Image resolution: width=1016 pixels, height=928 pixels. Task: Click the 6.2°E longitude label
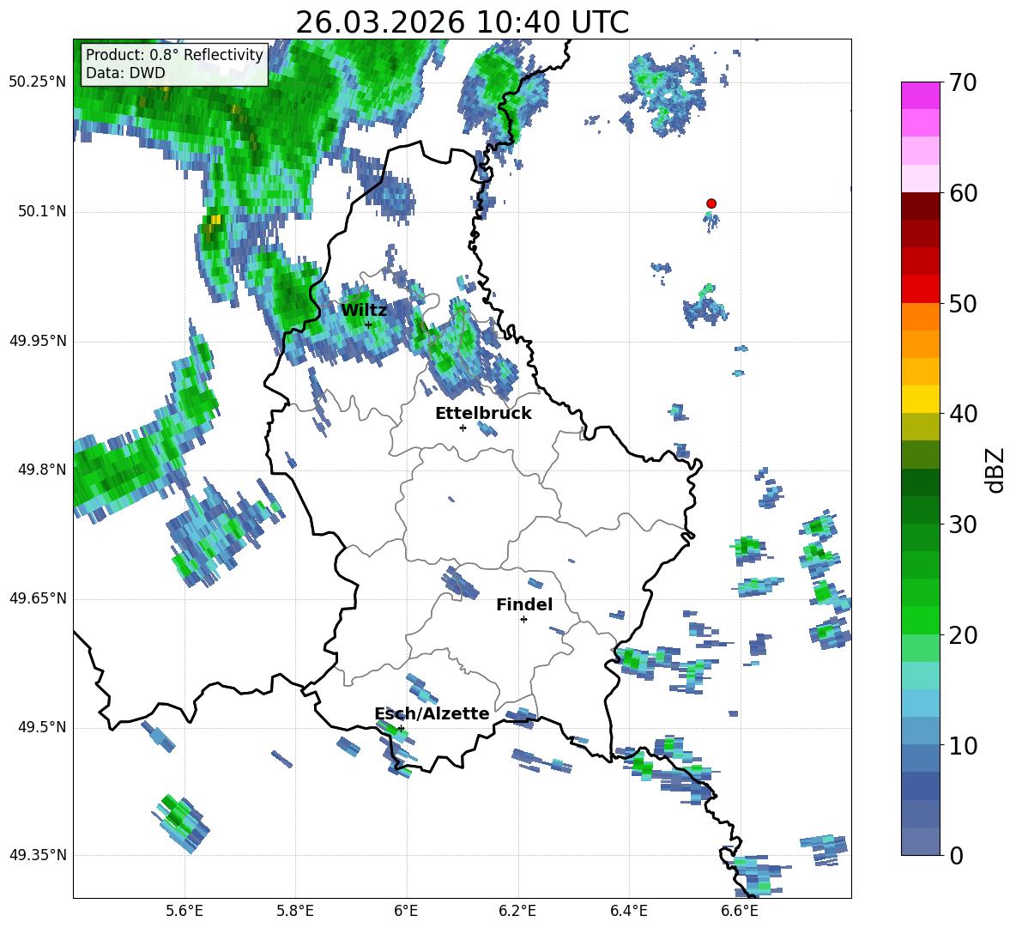tap(517, 911)
